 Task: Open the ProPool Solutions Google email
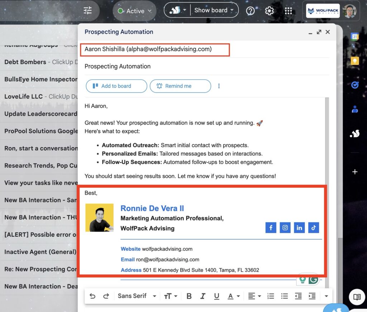click(39, 131)
